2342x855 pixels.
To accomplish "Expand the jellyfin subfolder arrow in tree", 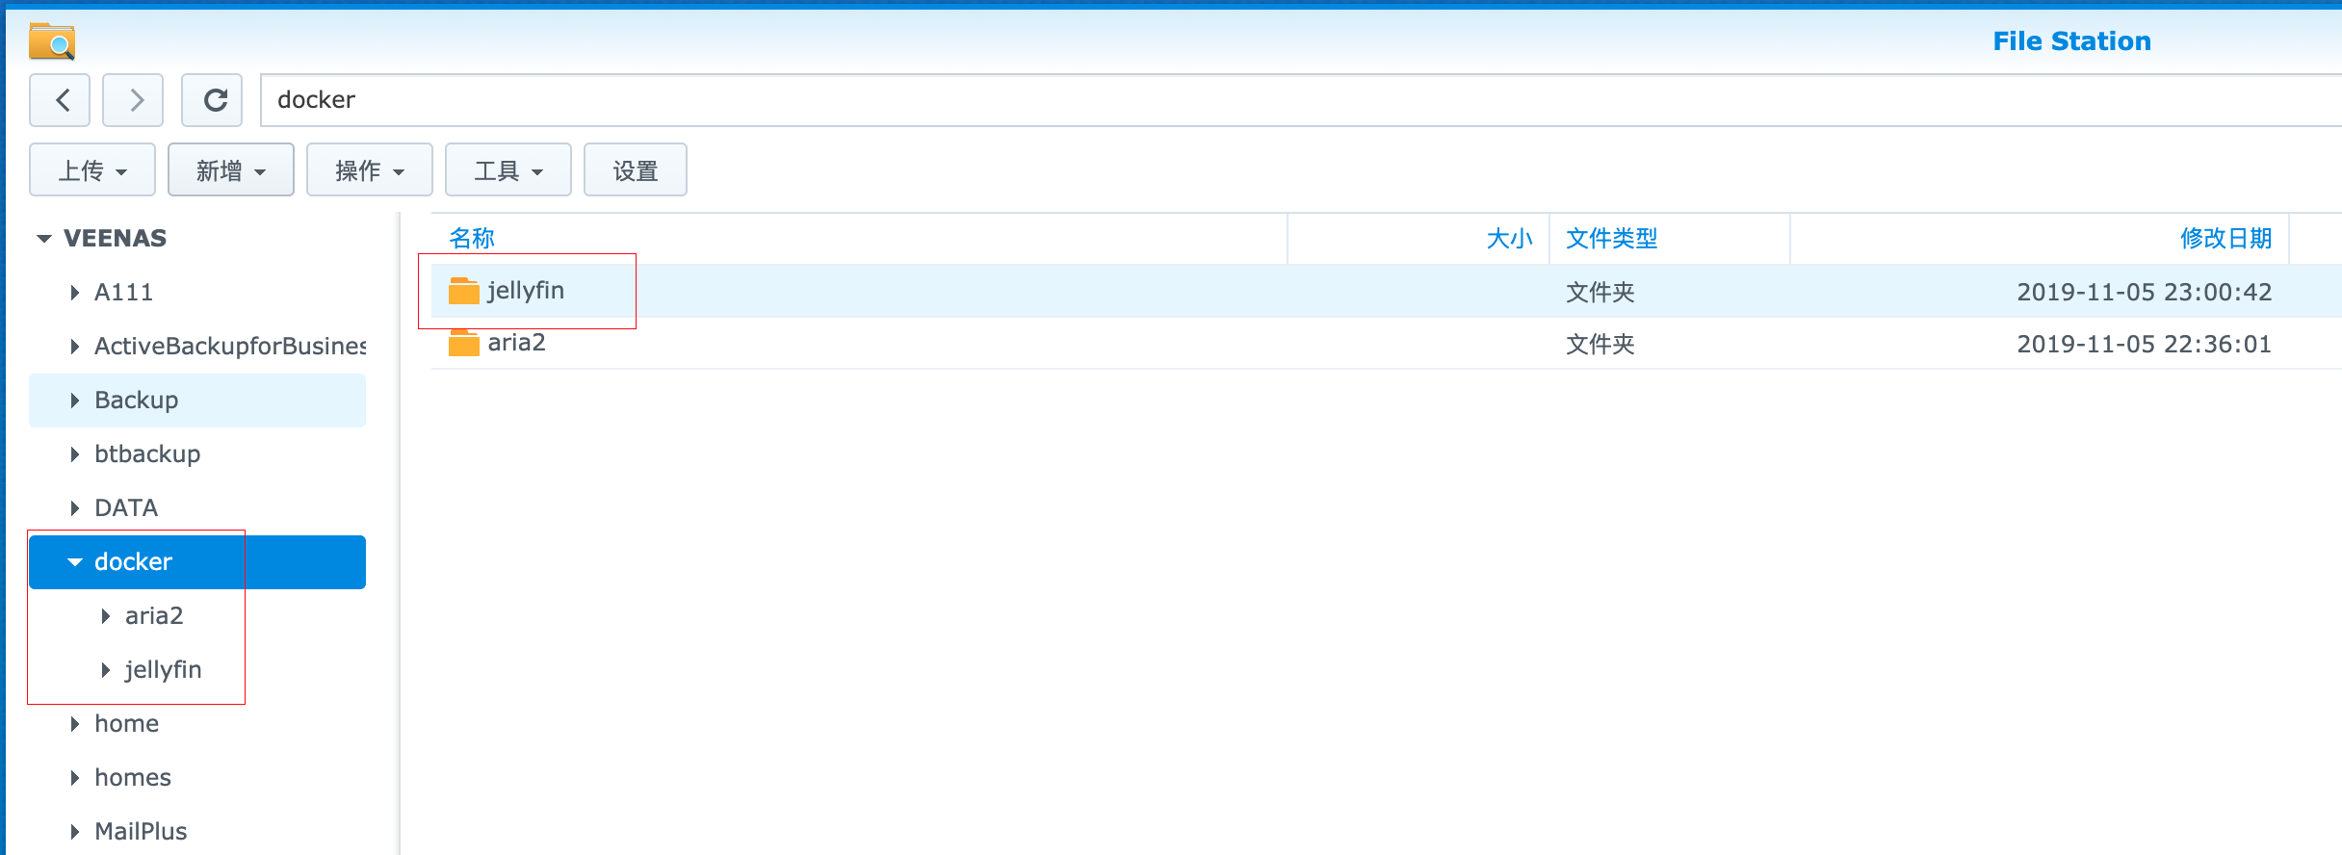I will [x=106, y=670].
